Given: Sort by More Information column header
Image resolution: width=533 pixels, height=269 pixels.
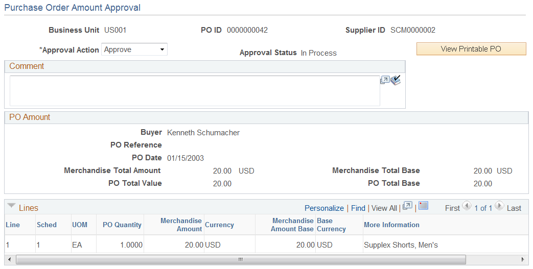Looking at the screenshot, I should pyautogui.click(x=391, y=225).
